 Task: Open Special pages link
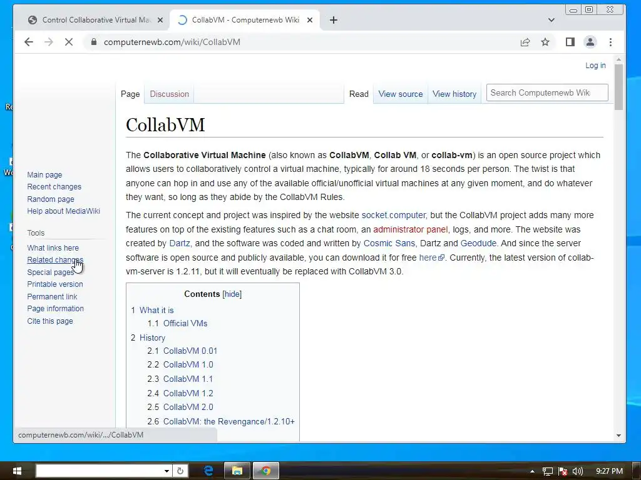coord(50,272)
